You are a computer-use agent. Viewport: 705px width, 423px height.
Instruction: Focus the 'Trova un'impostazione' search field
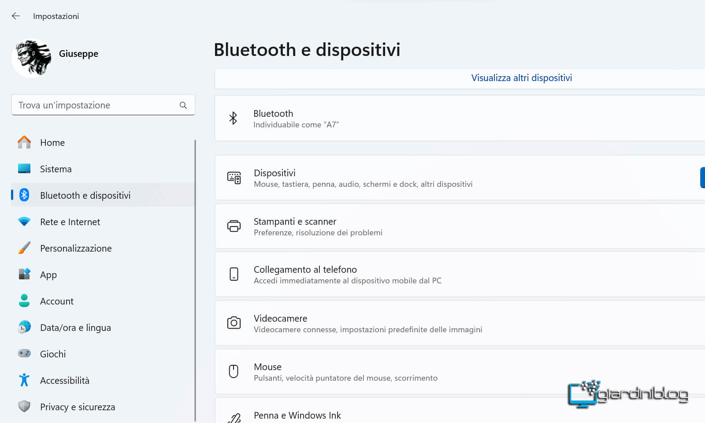(103, 105)
